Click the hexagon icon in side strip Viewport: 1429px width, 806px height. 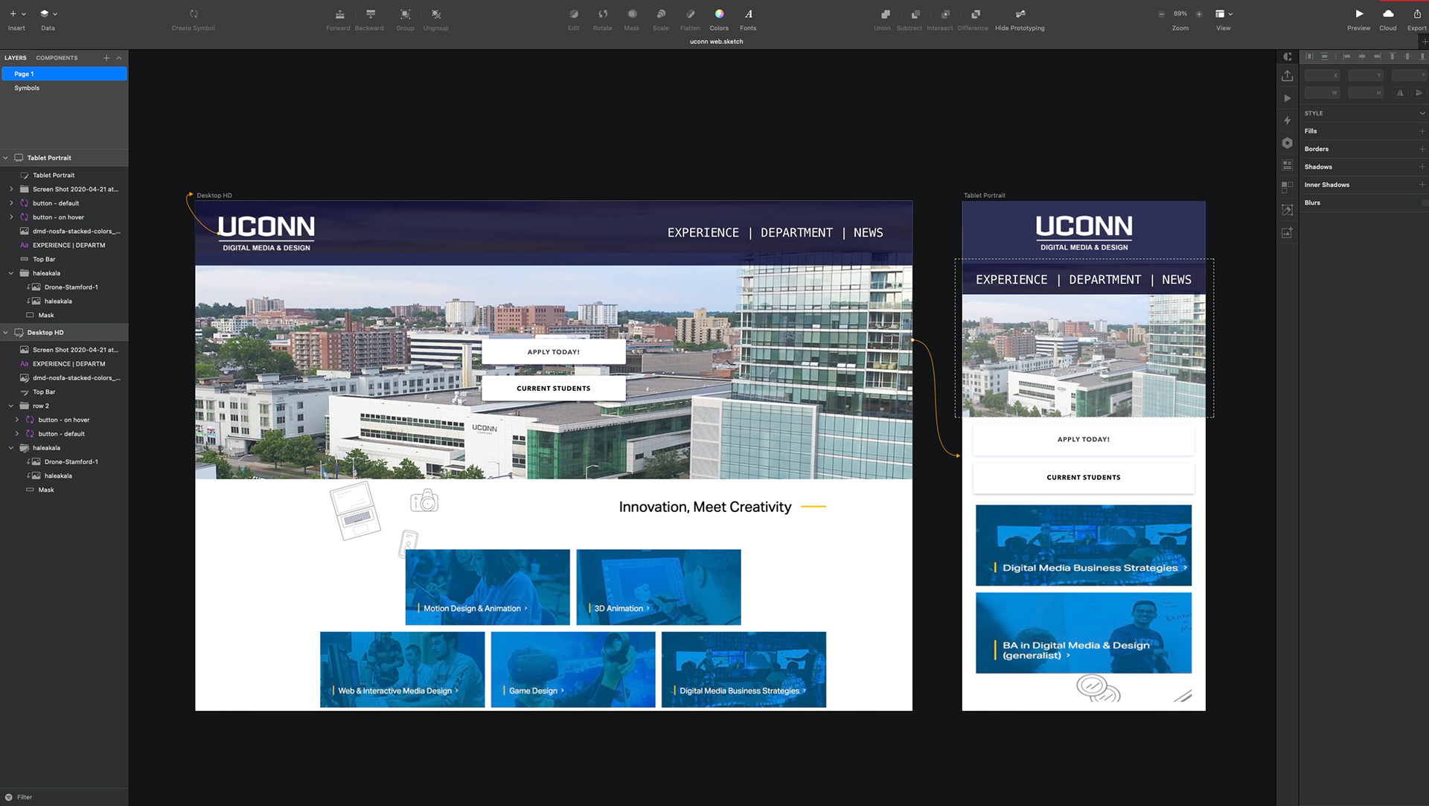pos(1288,143)
